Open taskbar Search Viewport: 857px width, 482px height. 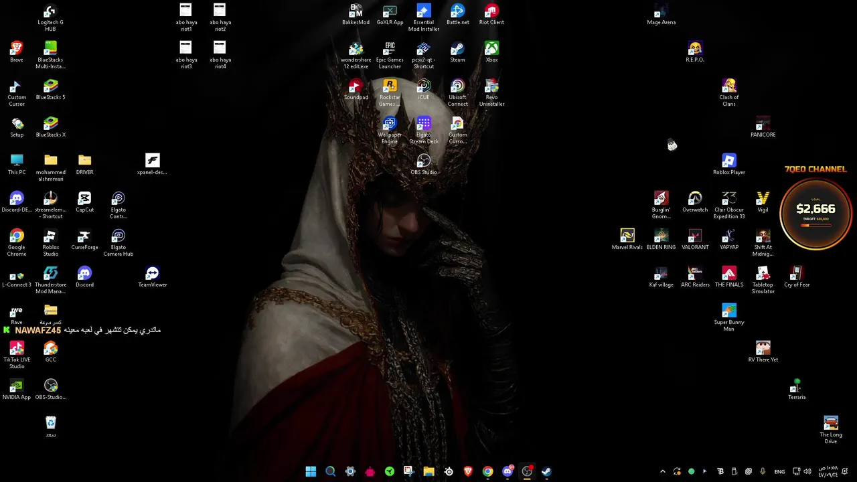click(x=330, y=471)
